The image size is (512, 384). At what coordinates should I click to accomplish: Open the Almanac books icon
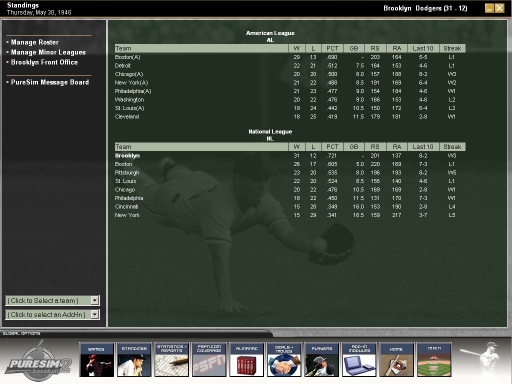point(247,359)
